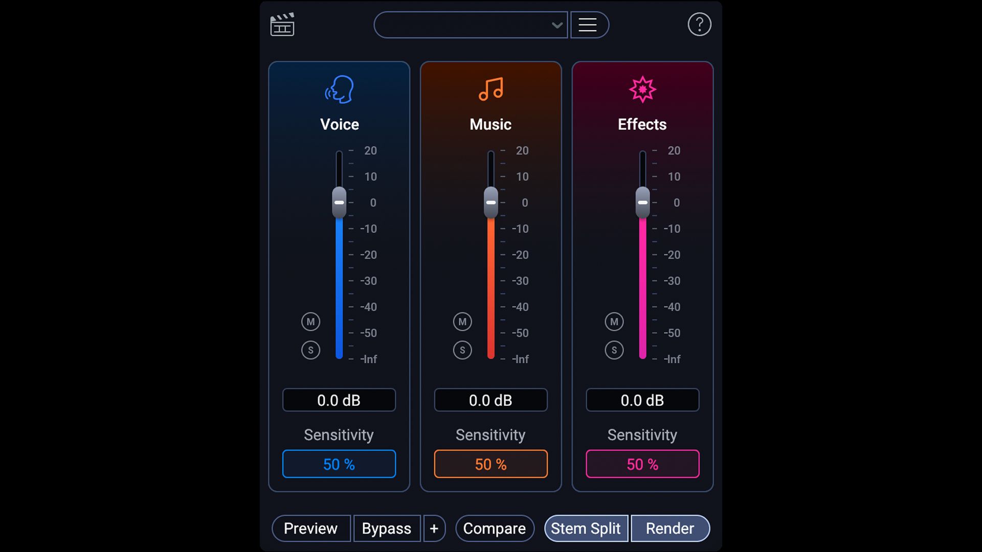Open the preset dropdown
The width and height of the screenshot is (982, 552).
pos(470,25)
